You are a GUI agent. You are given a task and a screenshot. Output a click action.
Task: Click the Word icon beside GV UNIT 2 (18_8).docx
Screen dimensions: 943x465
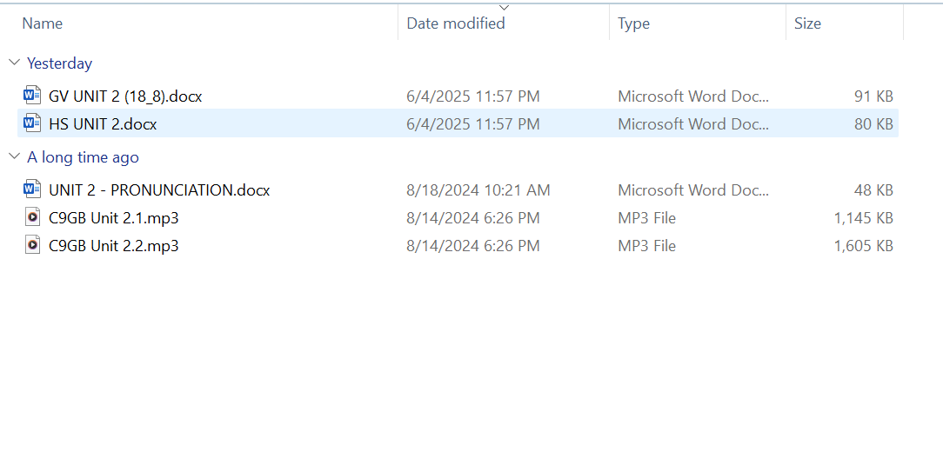point(32,96)
